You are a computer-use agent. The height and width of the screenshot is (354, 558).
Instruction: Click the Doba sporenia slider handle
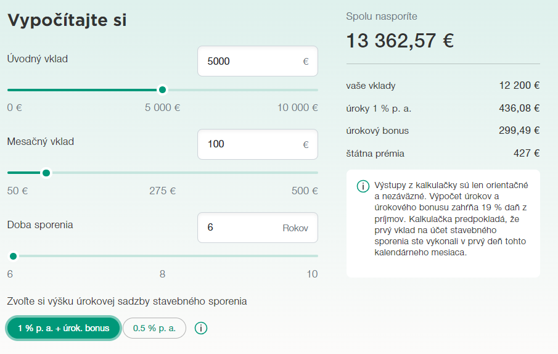(x=13, y=256)
